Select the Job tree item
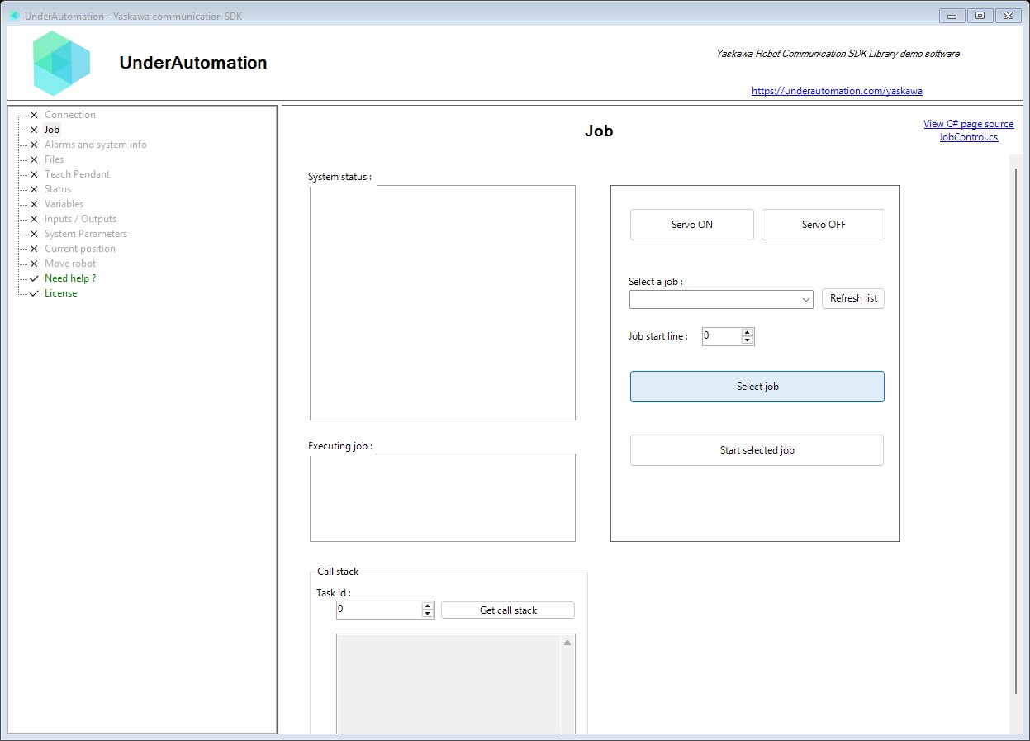 tap(52, 130)
